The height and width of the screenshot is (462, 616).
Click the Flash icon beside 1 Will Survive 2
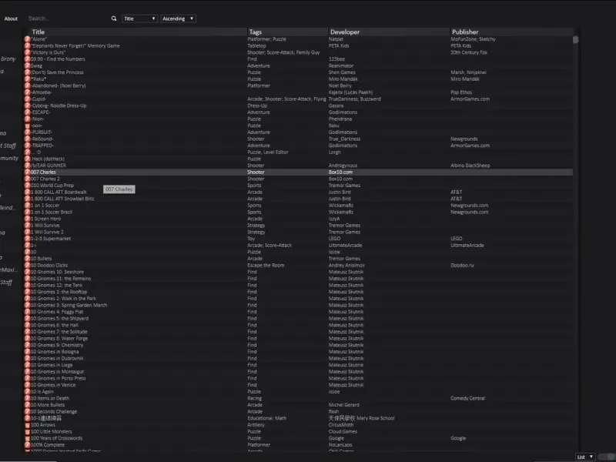[28, 233]
